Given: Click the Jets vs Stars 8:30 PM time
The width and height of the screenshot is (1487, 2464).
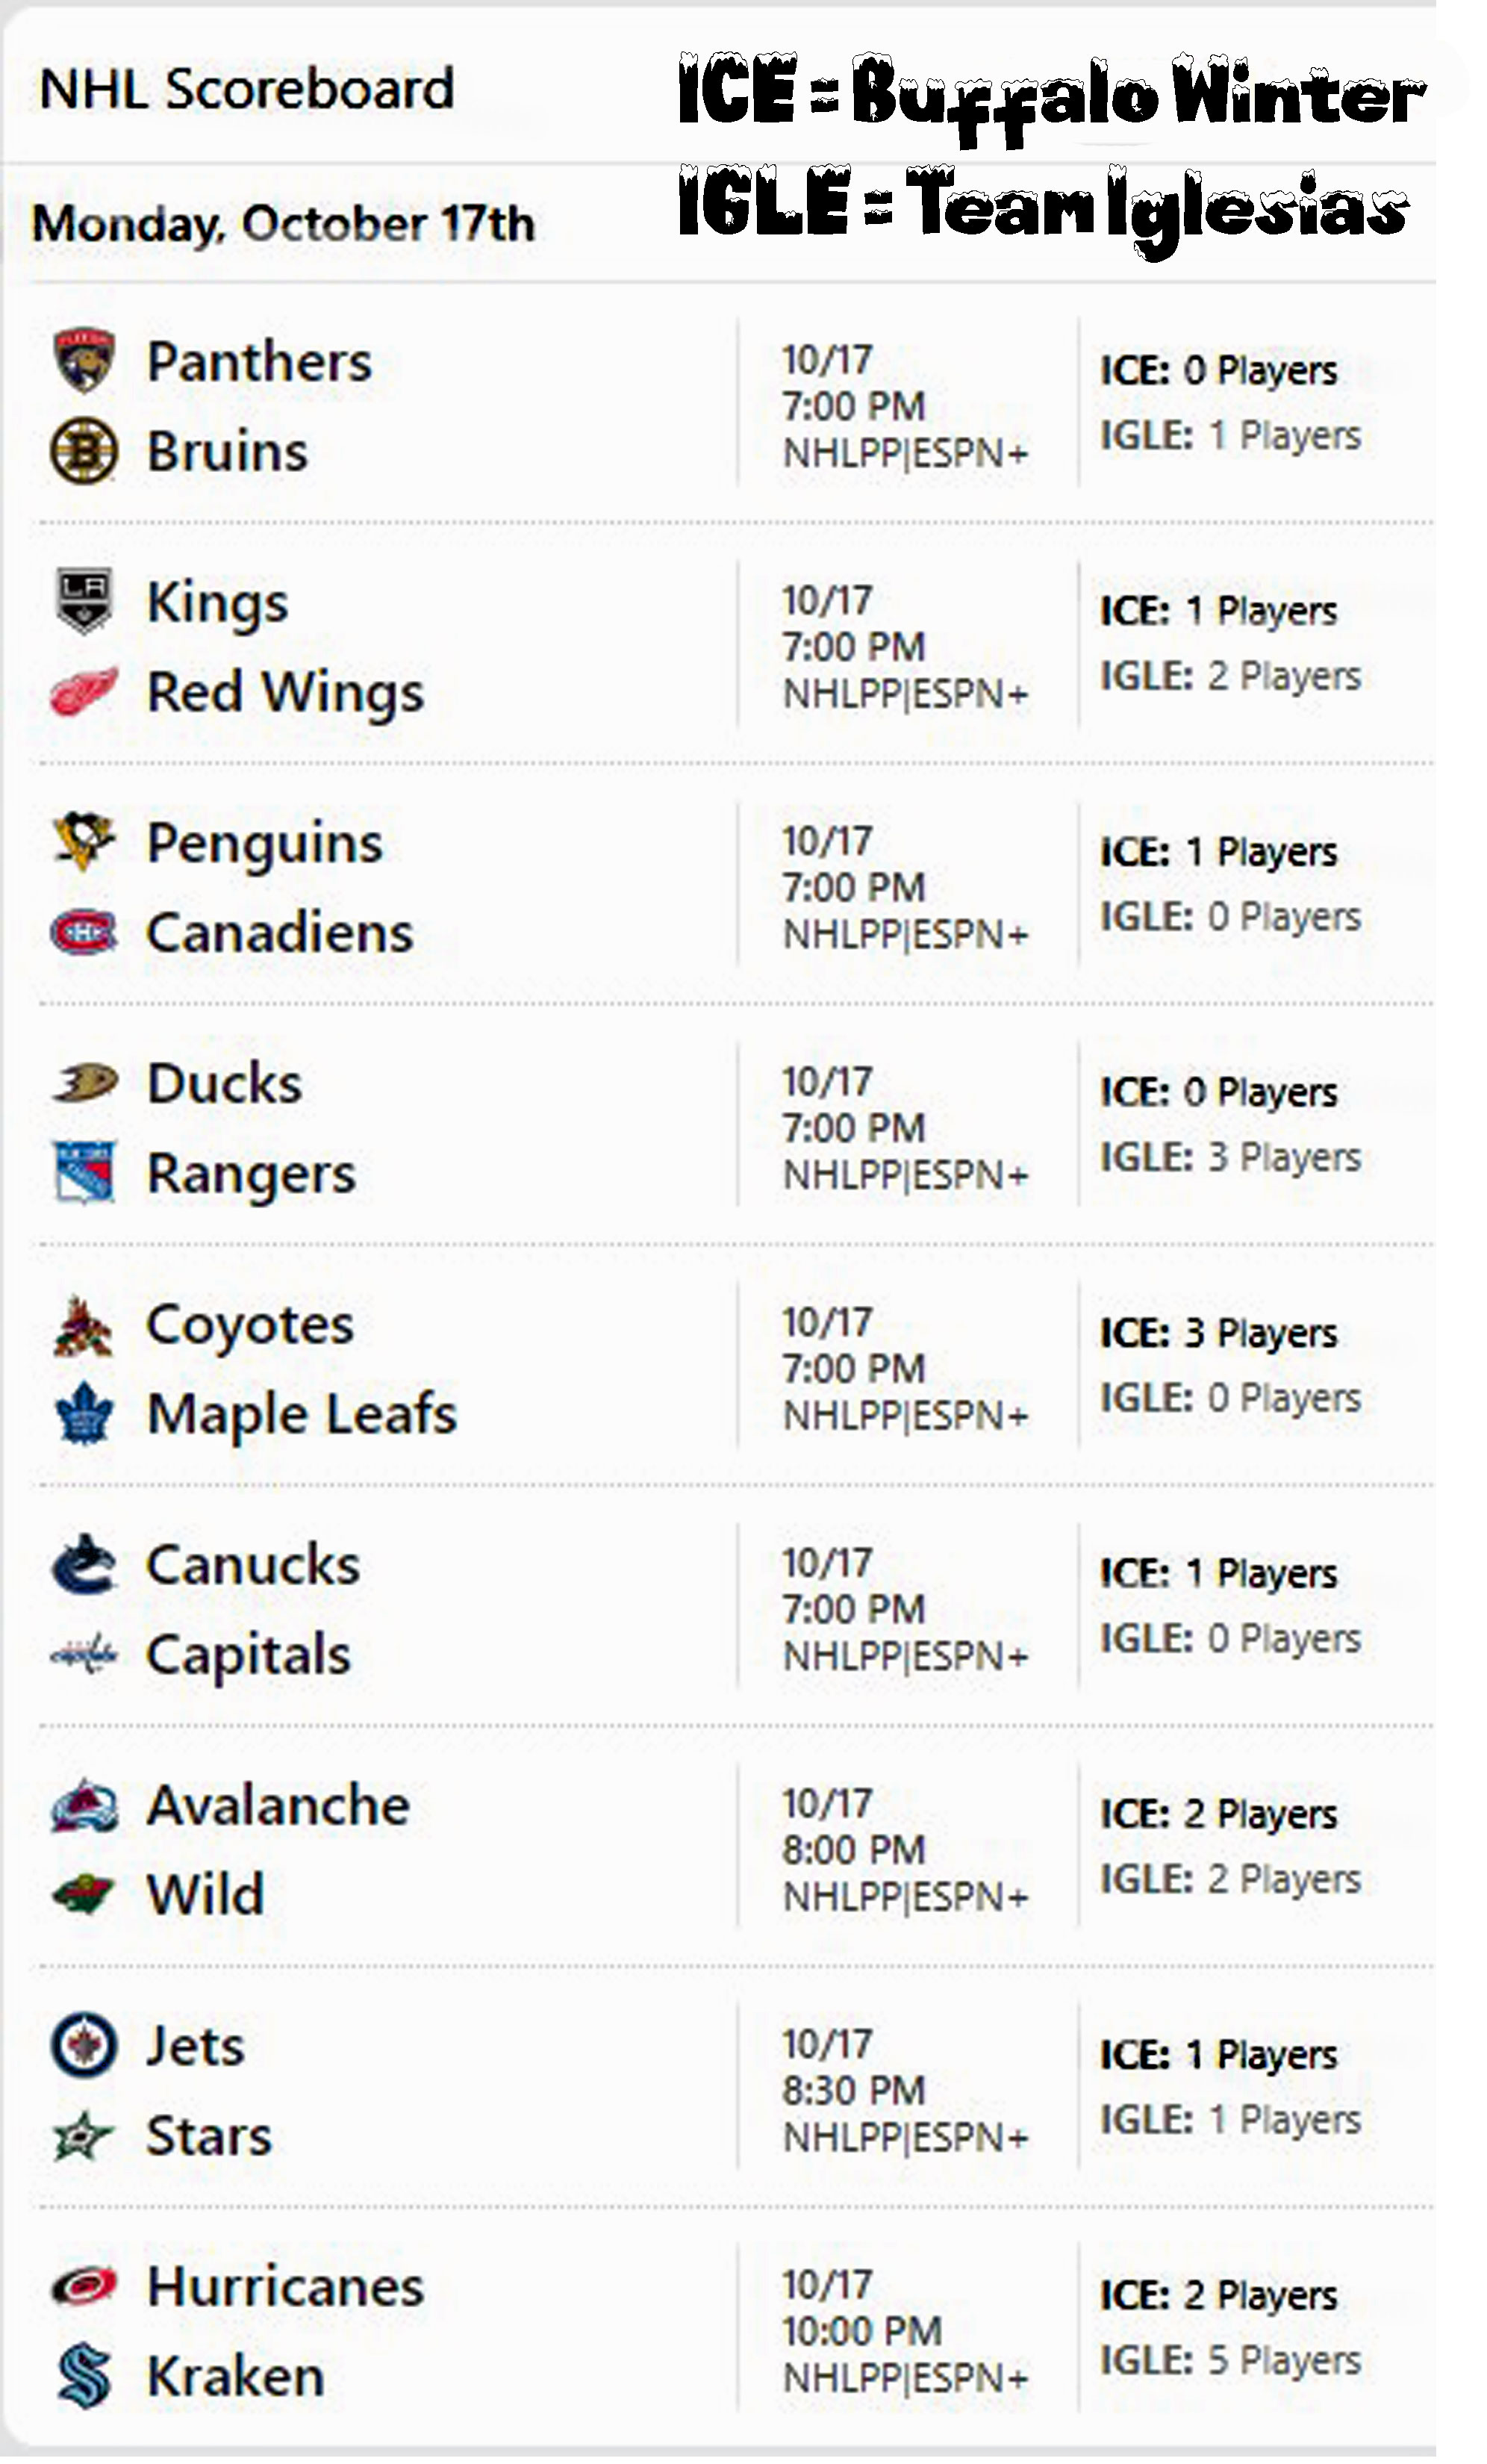Looking at the screenshot, I should [x=854, y=2091].
